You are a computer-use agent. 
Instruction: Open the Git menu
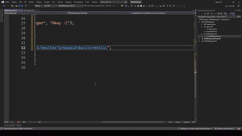click(25, 2)
